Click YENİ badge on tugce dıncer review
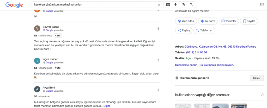This screenshot has width=267, height=108. click(x=58, y=68)
